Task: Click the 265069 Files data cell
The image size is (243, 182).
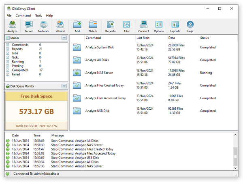Action: (x=176, y=45)
